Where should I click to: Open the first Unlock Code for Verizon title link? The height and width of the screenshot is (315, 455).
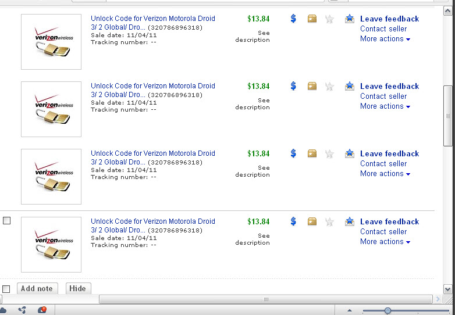(x=153, y=23)
